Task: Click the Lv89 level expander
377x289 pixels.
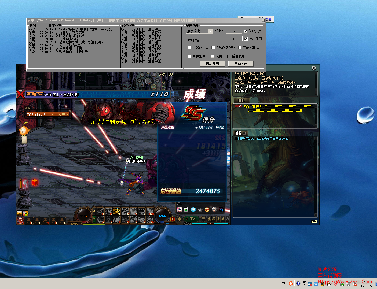Action: pyautogui.click(x=81, y=223)
